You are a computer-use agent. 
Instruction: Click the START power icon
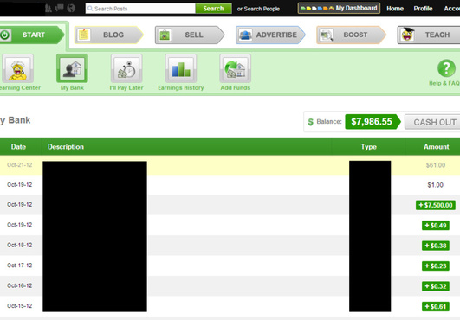pyautogui.click(x=5, y=35)
